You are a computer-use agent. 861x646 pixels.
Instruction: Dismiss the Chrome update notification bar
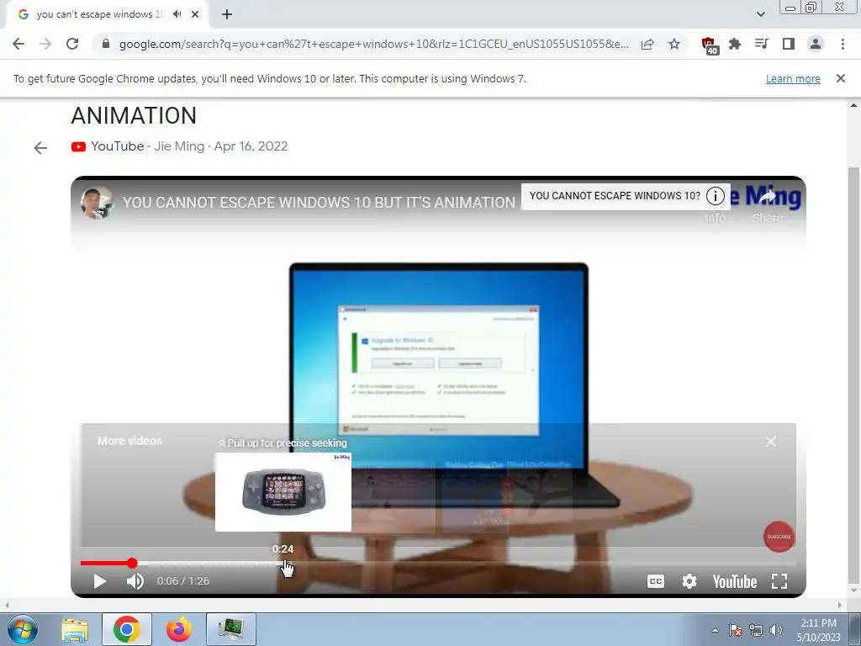840,78
